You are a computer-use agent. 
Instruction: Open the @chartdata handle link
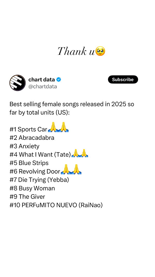pos(43,87)
